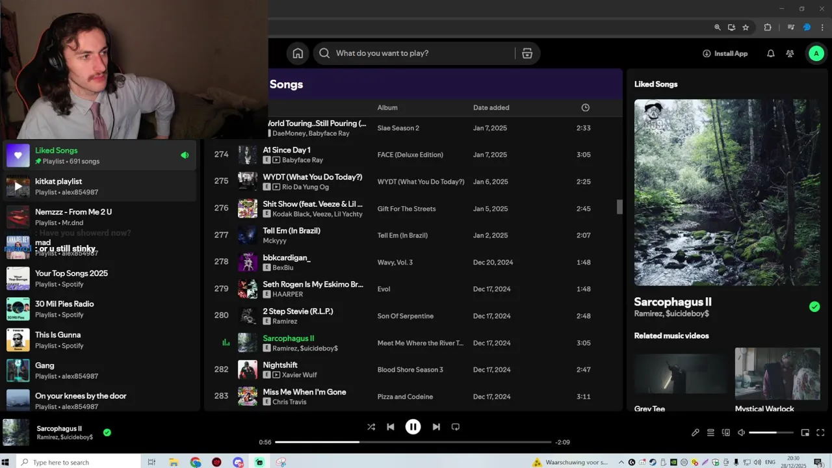Image resolution: width=832 pixels, height=468 pixels.
Task: Open the browser three-dot menu
Action: tap(822, 27)
